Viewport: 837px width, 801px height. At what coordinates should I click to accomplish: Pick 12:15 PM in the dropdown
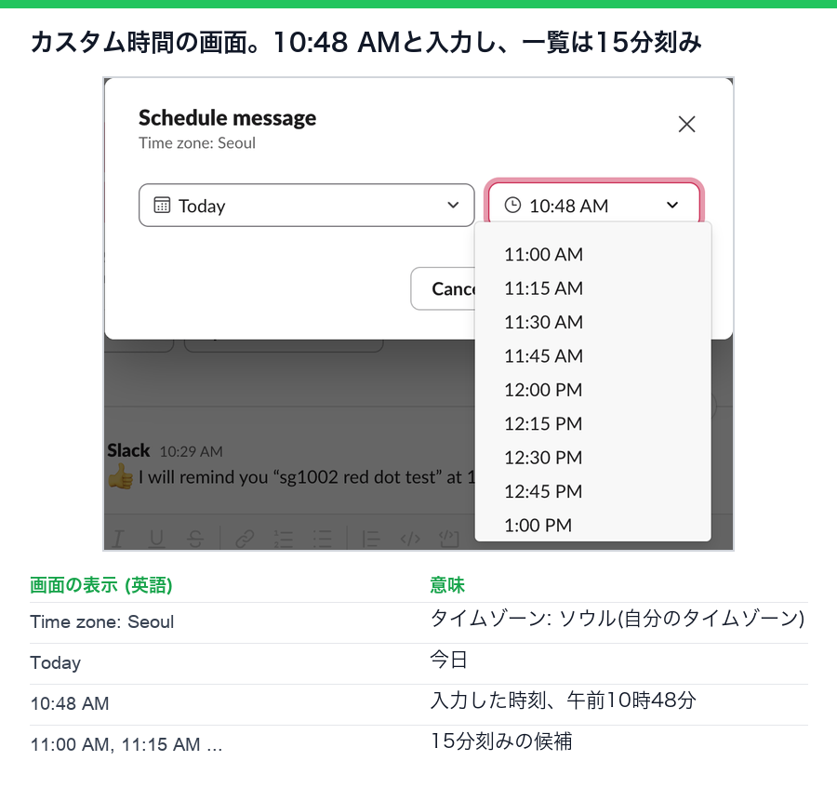coord(592,424)
